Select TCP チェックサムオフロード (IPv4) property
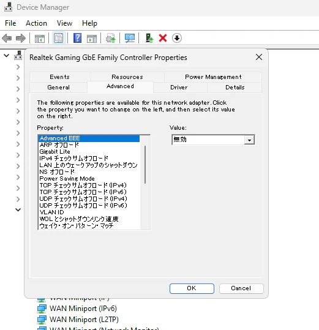The width and height of the screenshot is (319, 330). tap(89, 186)
